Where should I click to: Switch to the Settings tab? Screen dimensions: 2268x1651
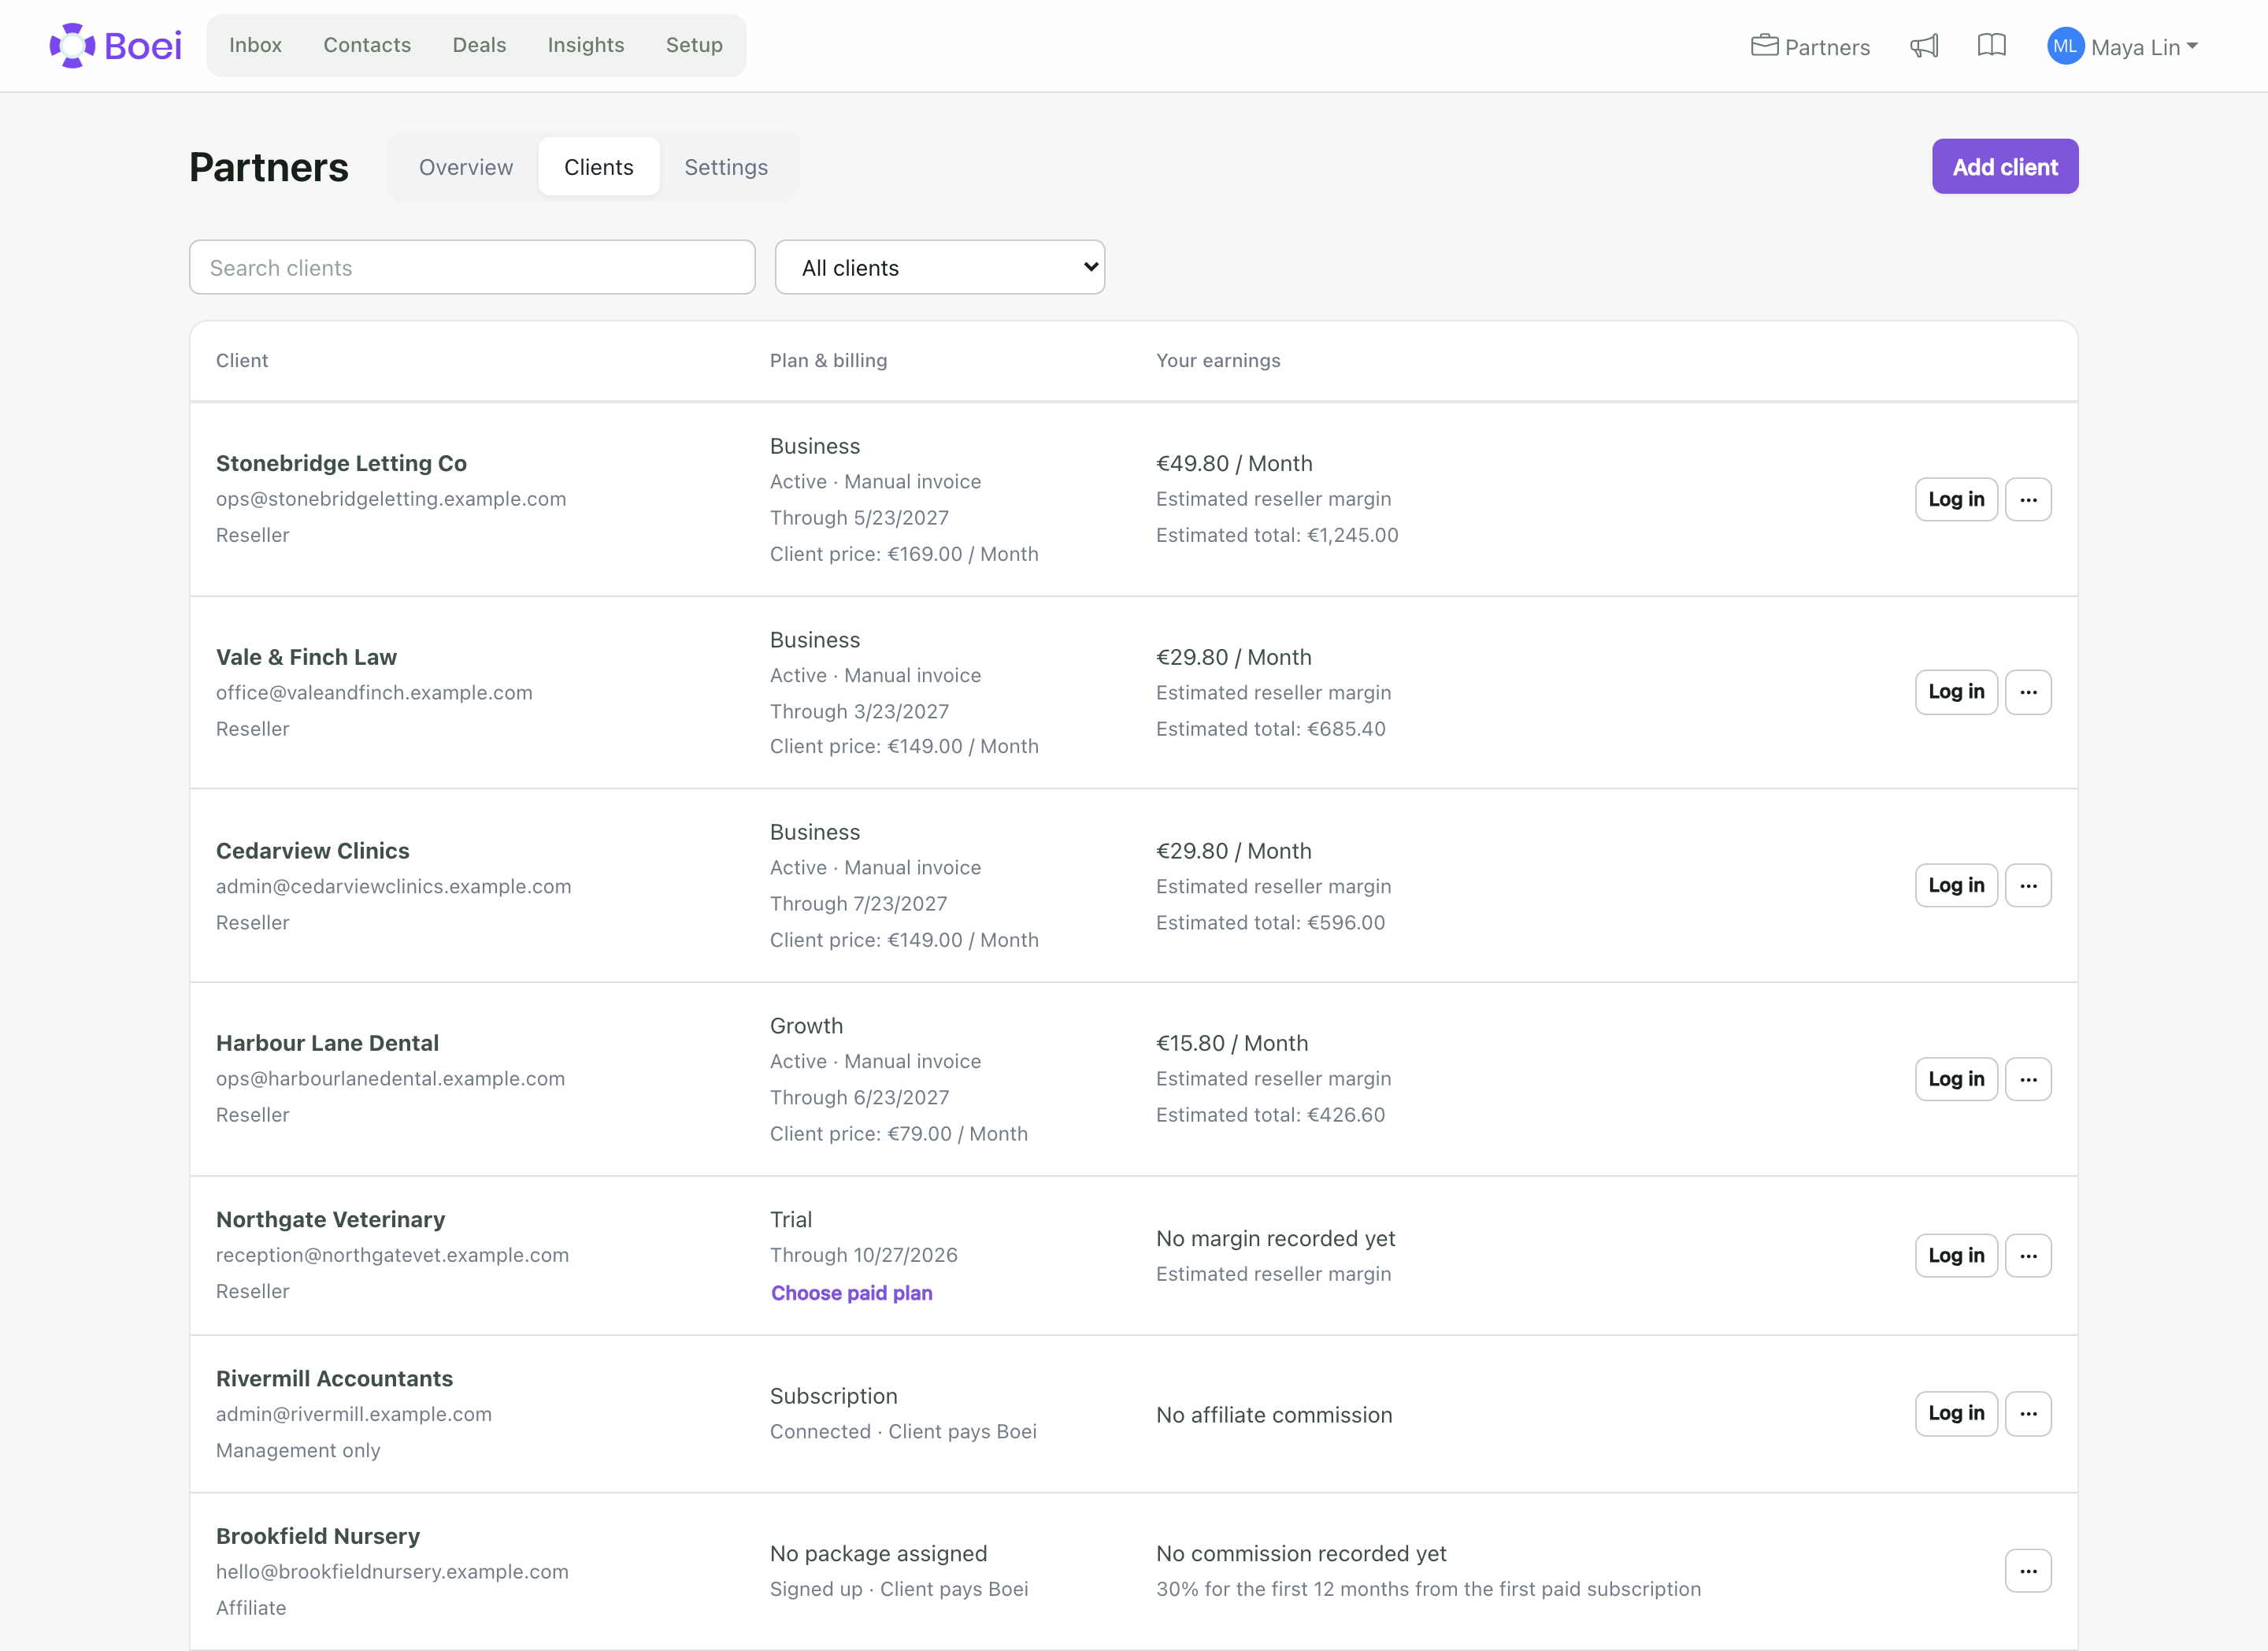[x=726, y=167]
